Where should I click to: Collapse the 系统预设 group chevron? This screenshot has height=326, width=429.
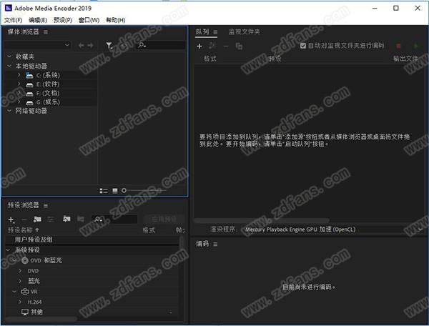[x=8, y=250]
